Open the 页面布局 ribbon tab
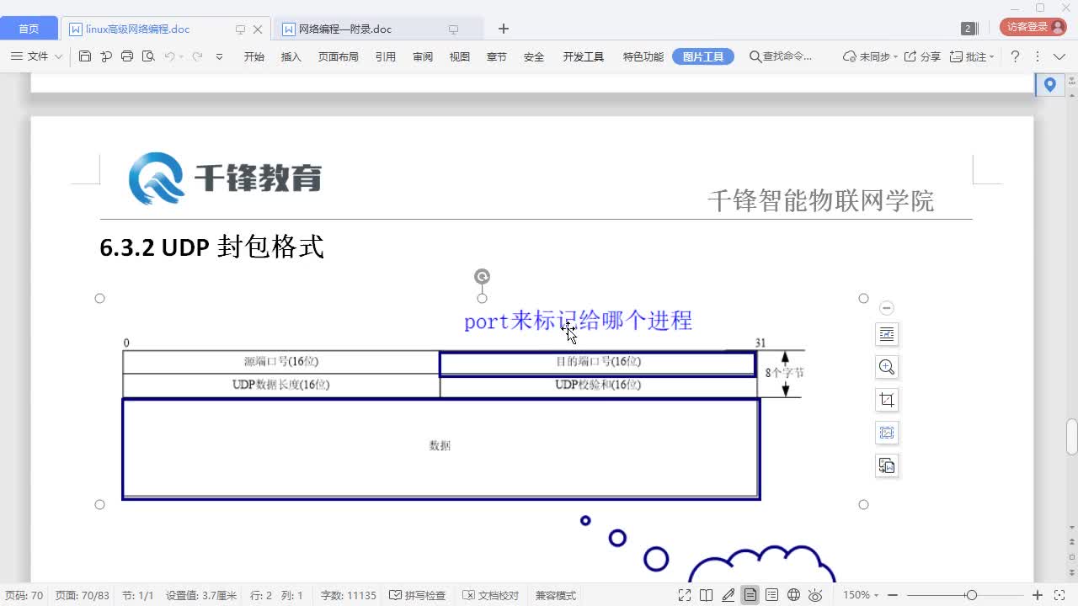Viewport: 1078px width, 606px height. (339, 56)
